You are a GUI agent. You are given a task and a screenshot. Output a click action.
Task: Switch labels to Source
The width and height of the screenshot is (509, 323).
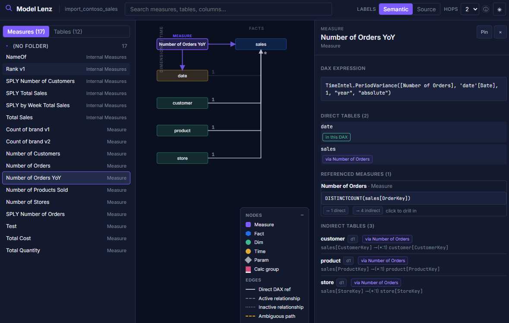click(426, 9)
